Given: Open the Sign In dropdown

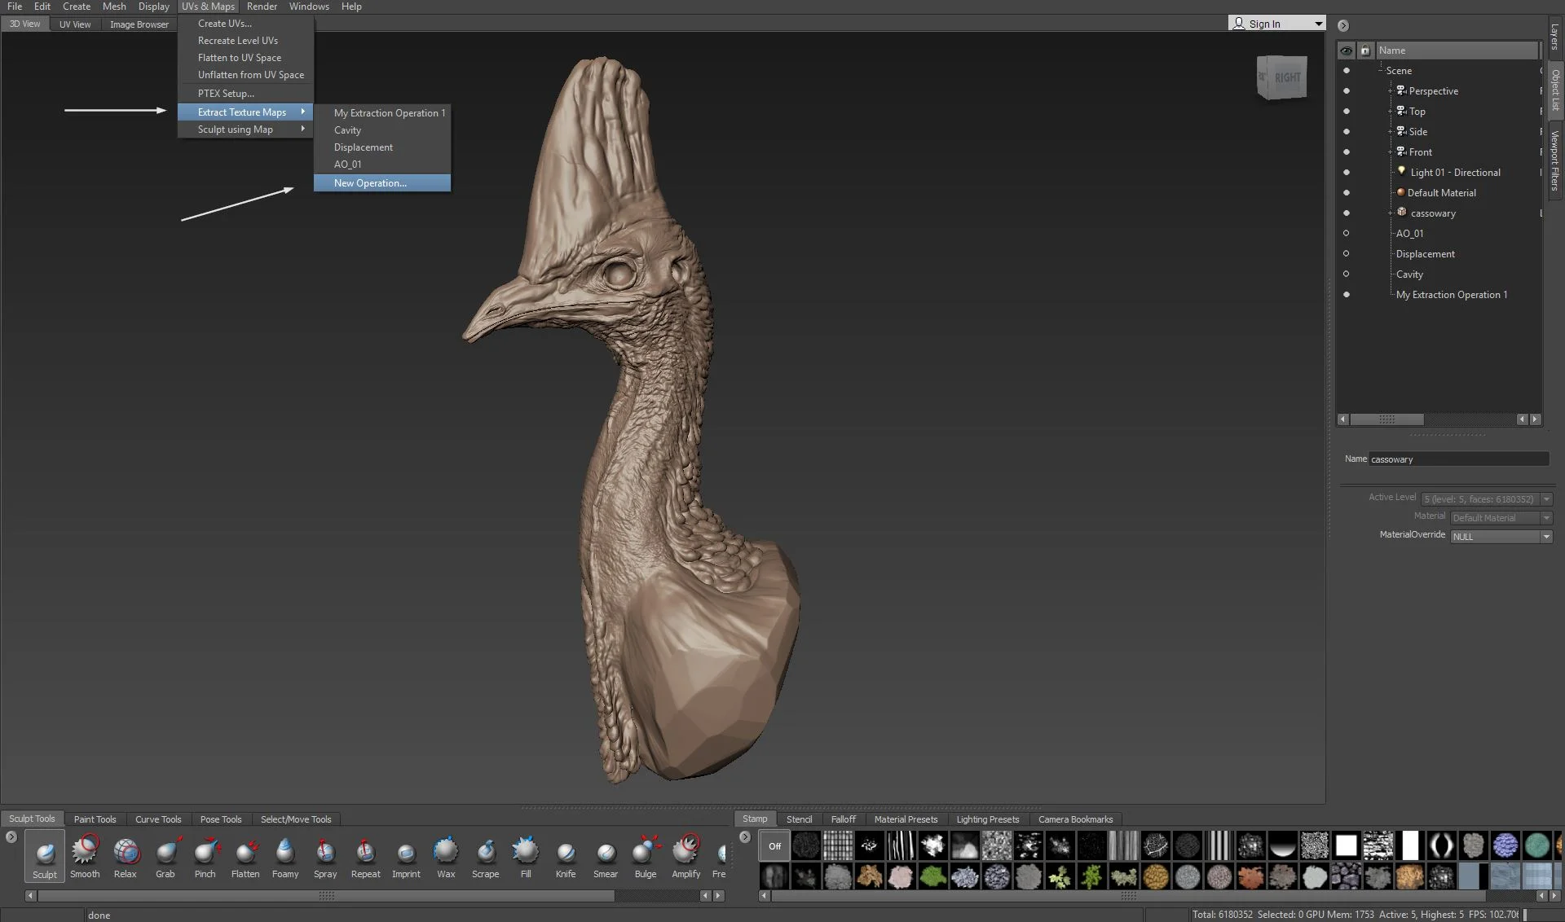Looking at the screenshot, I should point(1318,24).
